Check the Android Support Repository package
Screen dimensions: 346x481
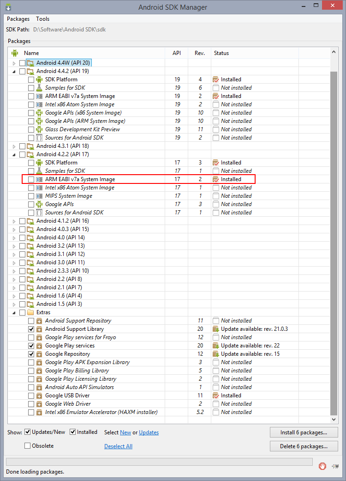point(31,321)
